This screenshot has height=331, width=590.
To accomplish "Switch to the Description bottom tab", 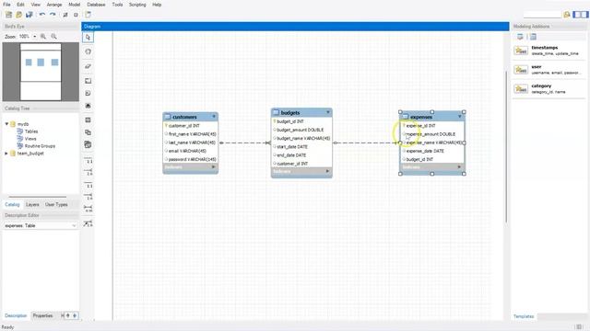I will (x=16, y=315).
